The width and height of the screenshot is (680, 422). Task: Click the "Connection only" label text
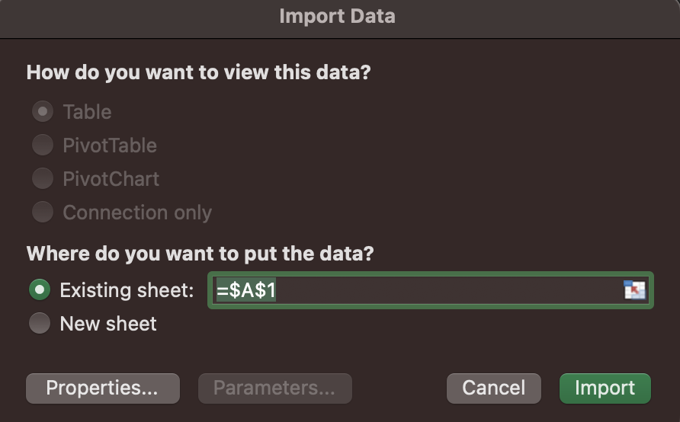point(137,213)
